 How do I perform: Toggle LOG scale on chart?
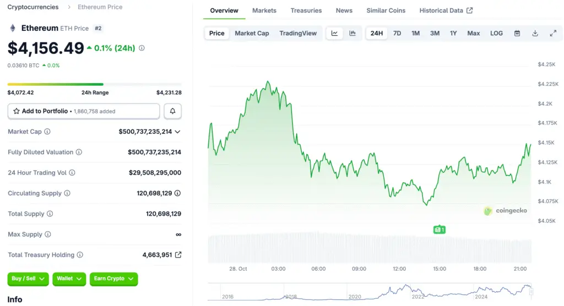496,33
